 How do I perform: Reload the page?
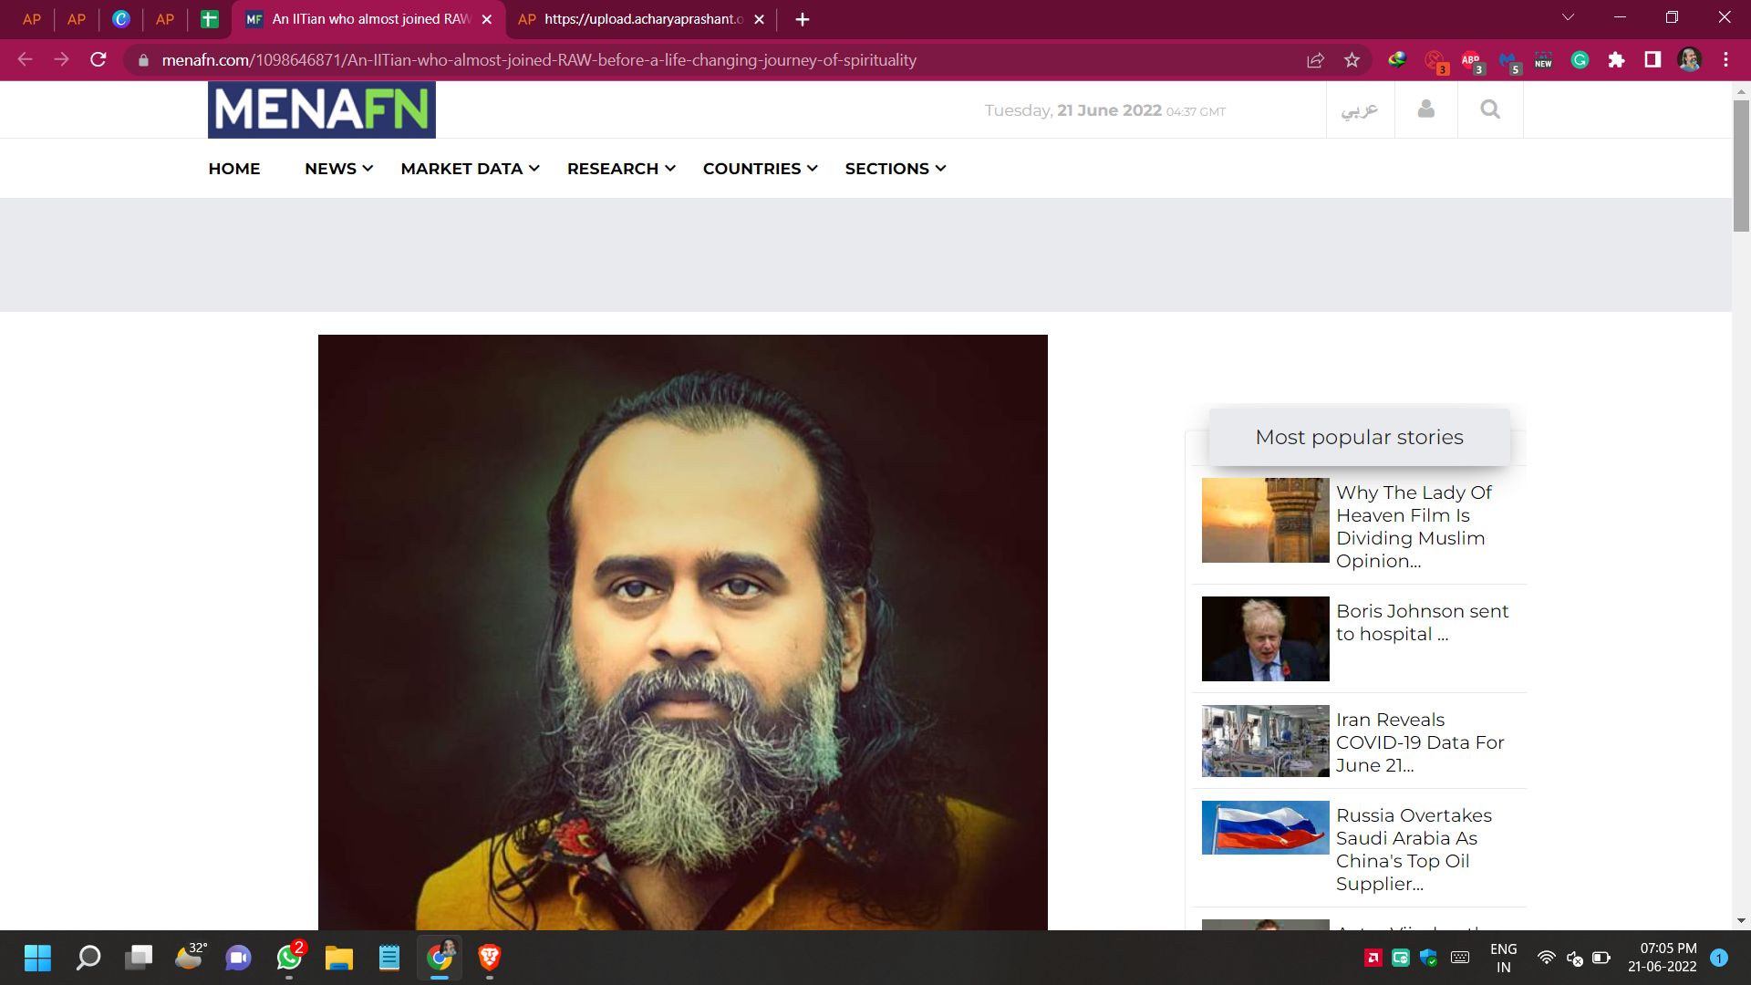coord(98,60)
